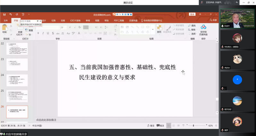
Task: Select the text box shape in gallery
Action: 122,27
